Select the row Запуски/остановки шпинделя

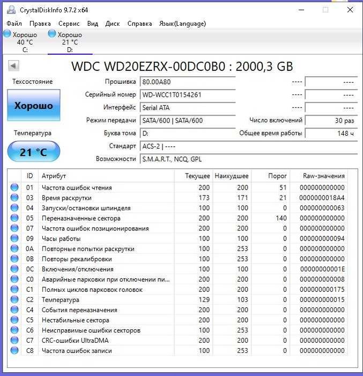coord(177,208)
